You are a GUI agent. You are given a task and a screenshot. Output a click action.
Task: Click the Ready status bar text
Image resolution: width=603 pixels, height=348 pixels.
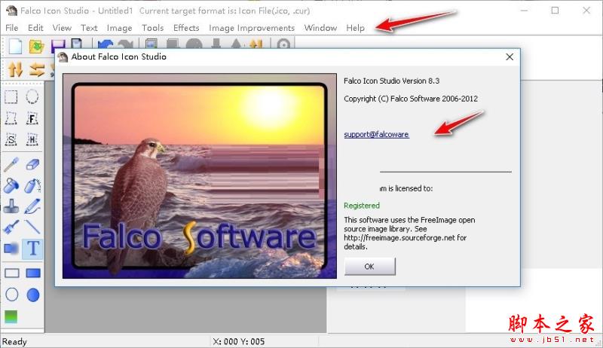tap(14, 341)
